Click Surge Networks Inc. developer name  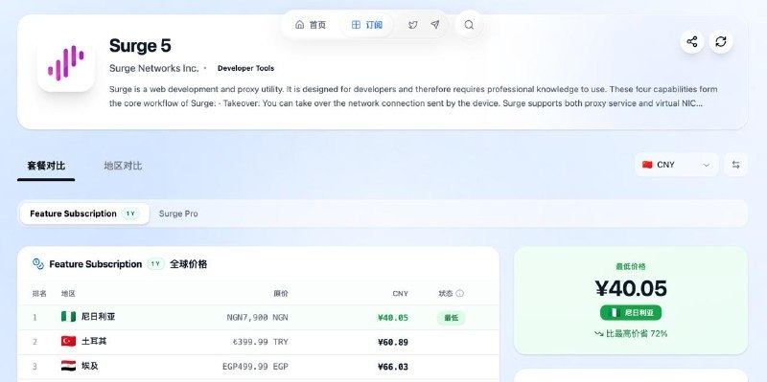click(154, 68)
